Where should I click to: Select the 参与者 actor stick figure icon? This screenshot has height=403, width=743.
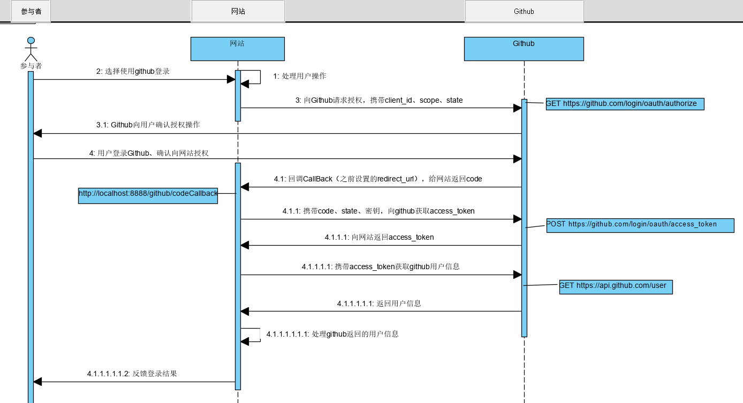coord(31,49)
